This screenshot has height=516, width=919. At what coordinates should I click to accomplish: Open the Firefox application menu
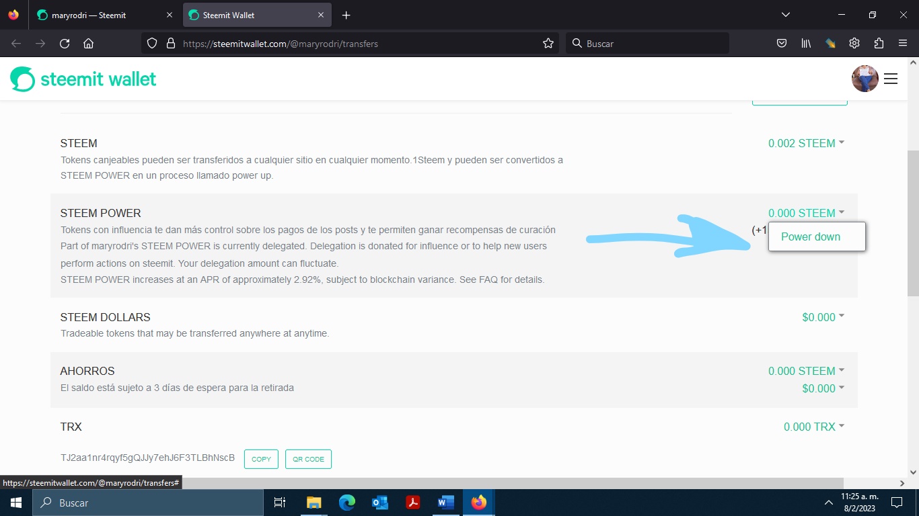[903, 43]
